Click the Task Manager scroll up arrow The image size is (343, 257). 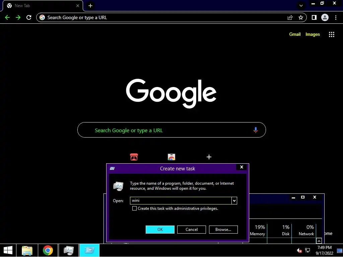click(319, 241)
